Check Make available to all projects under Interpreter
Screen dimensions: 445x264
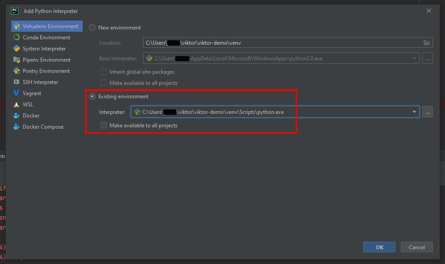coord(103,125)
